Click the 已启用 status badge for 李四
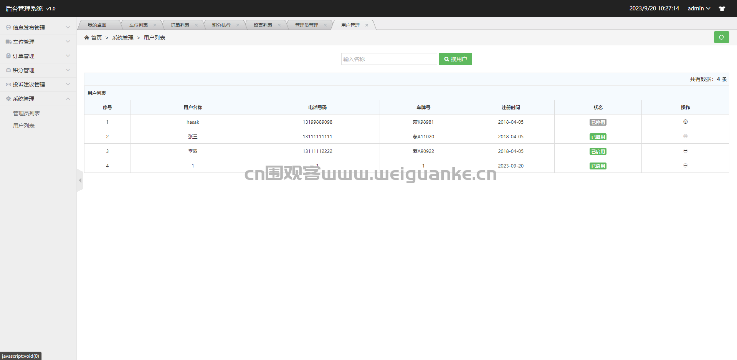The image size is (737, 360). [x=598, y=151]
